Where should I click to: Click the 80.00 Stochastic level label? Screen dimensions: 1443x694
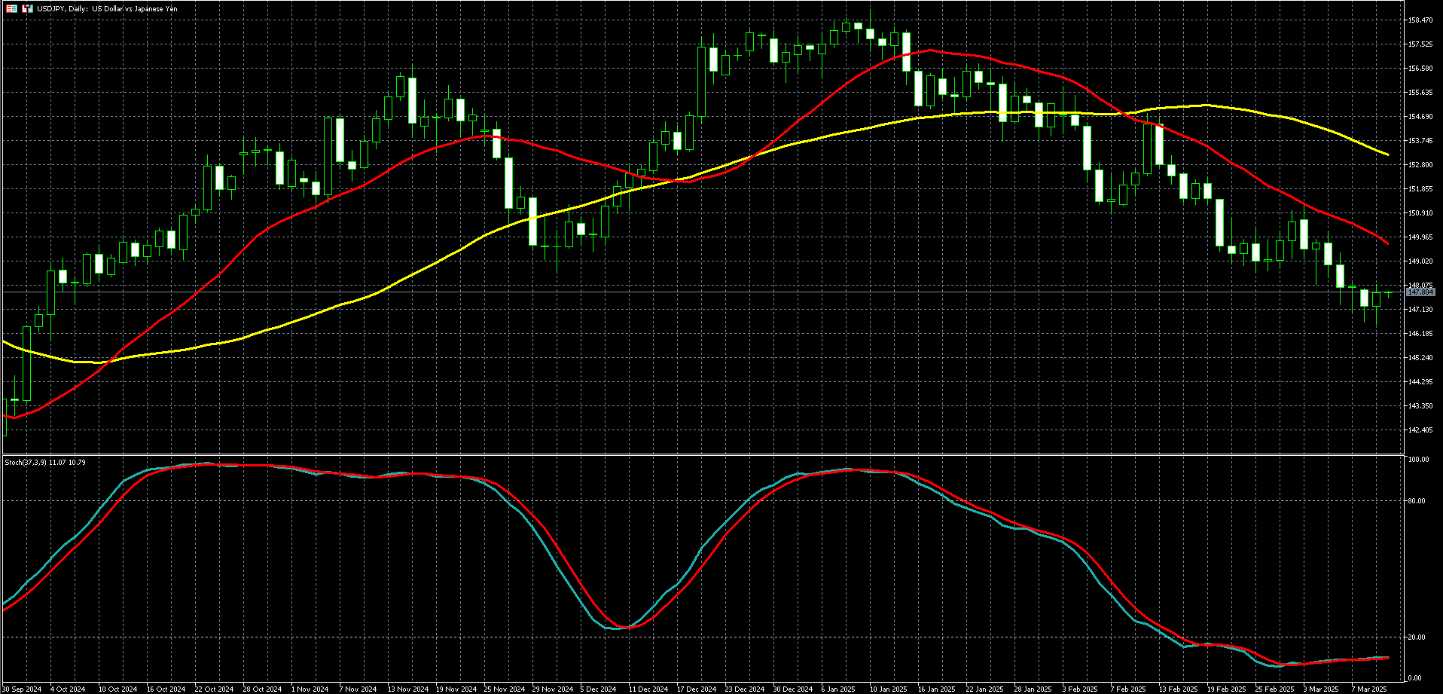(x=1417, y=501)
